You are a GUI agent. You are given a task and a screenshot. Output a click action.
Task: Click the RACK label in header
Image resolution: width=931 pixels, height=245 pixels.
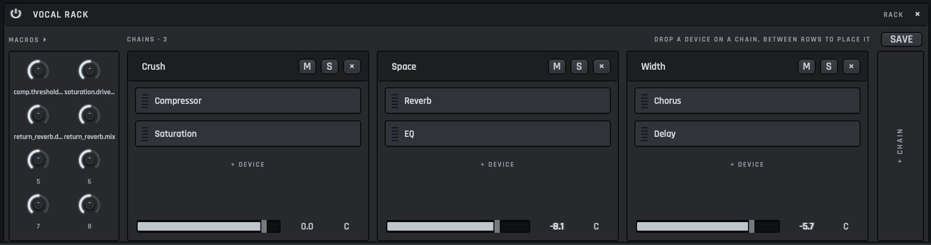893,14
